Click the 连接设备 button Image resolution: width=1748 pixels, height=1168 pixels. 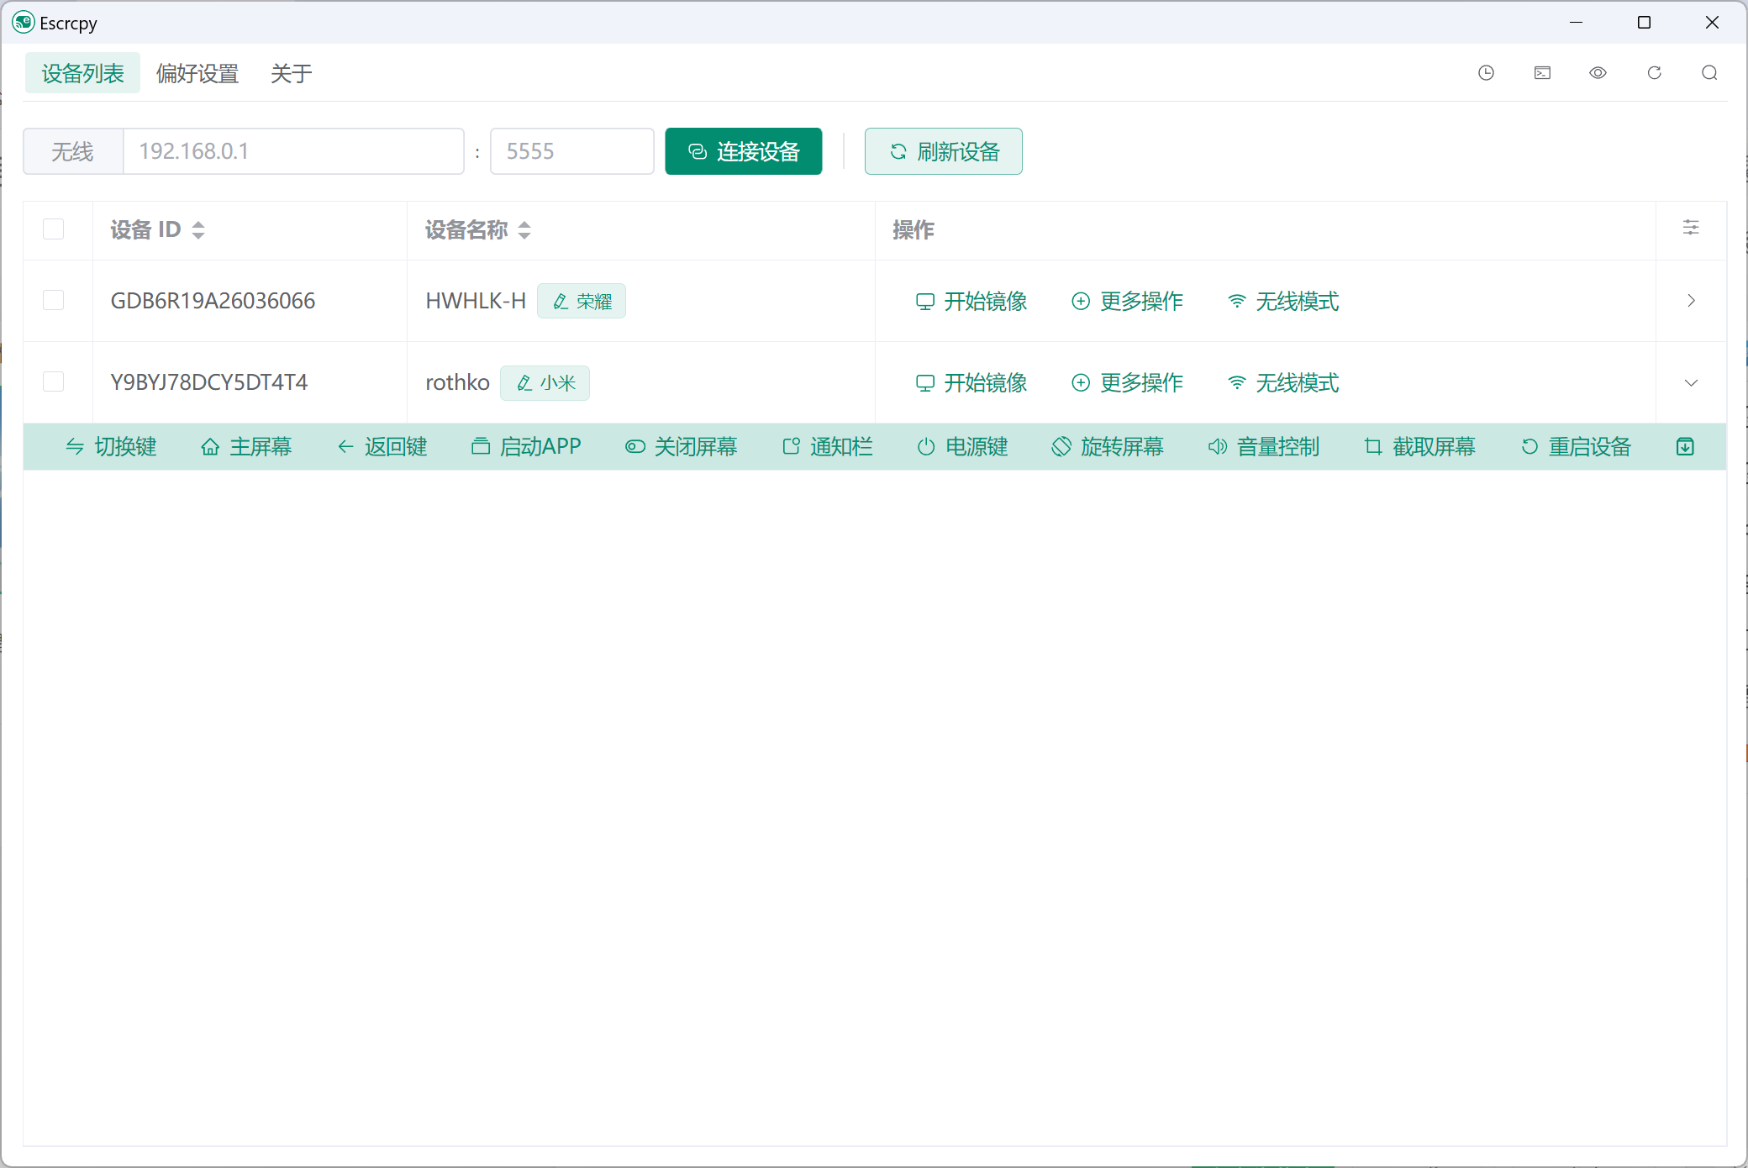[x=743, y=151]
